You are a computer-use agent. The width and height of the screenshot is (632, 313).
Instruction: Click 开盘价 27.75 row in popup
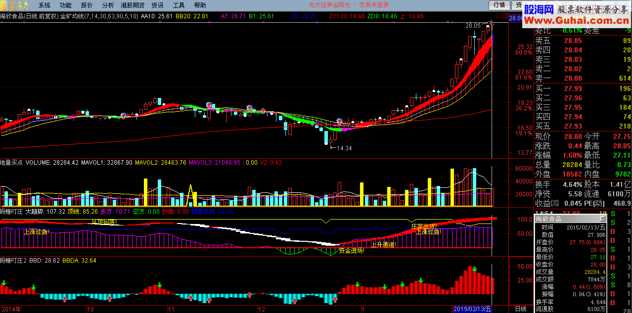[x=571, y=242]
